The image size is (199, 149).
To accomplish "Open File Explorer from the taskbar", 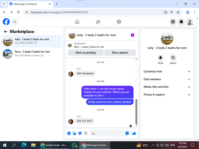I will tap(33, 145).
